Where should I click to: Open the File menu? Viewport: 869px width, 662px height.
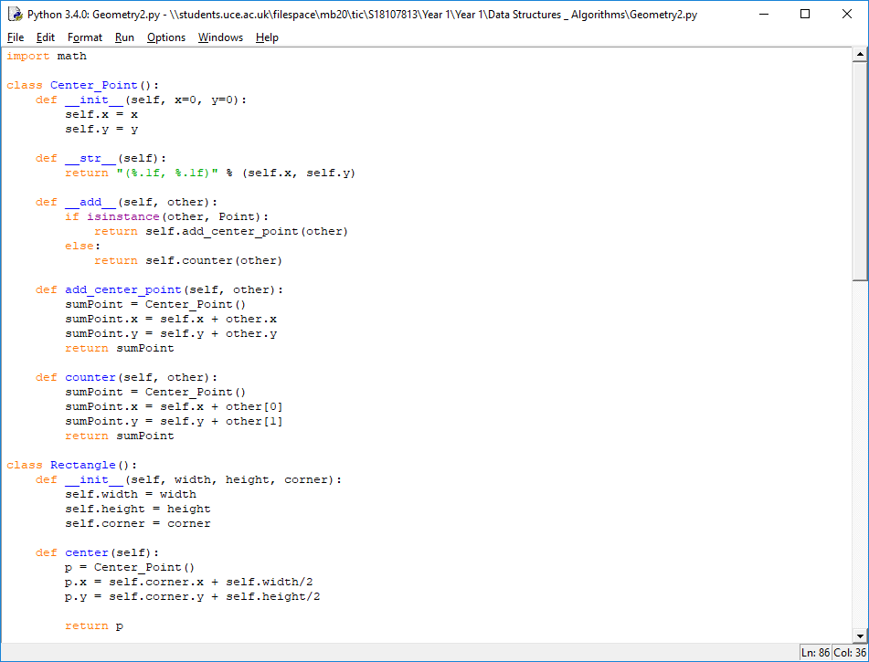click(16, 37)
